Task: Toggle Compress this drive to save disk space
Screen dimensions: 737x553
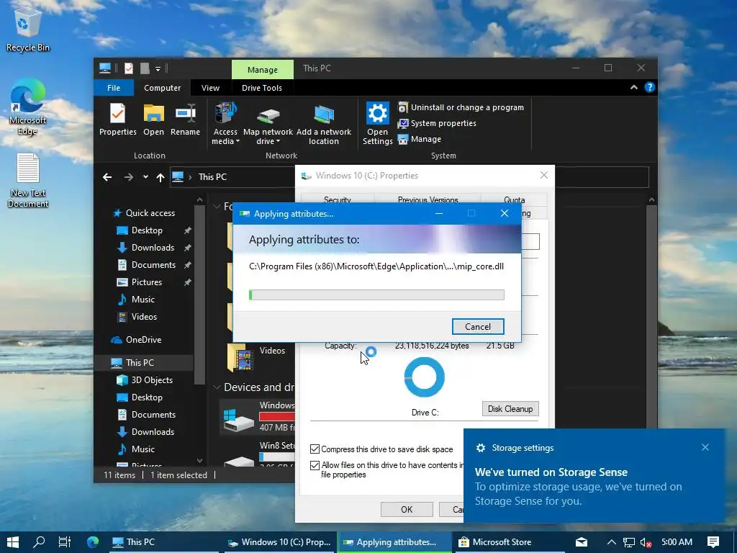Action: 315,449
